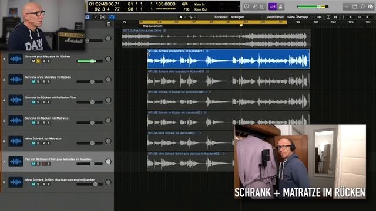
Task: Click the Kein In label in the LCD
Action: (x=200, y=4)
